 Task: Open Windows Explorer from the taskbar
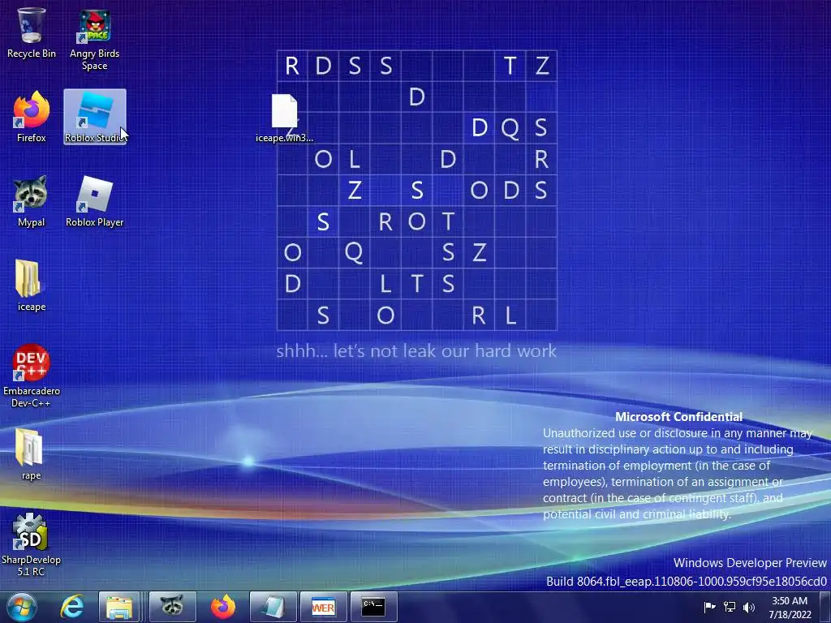[x=119, y=607]
